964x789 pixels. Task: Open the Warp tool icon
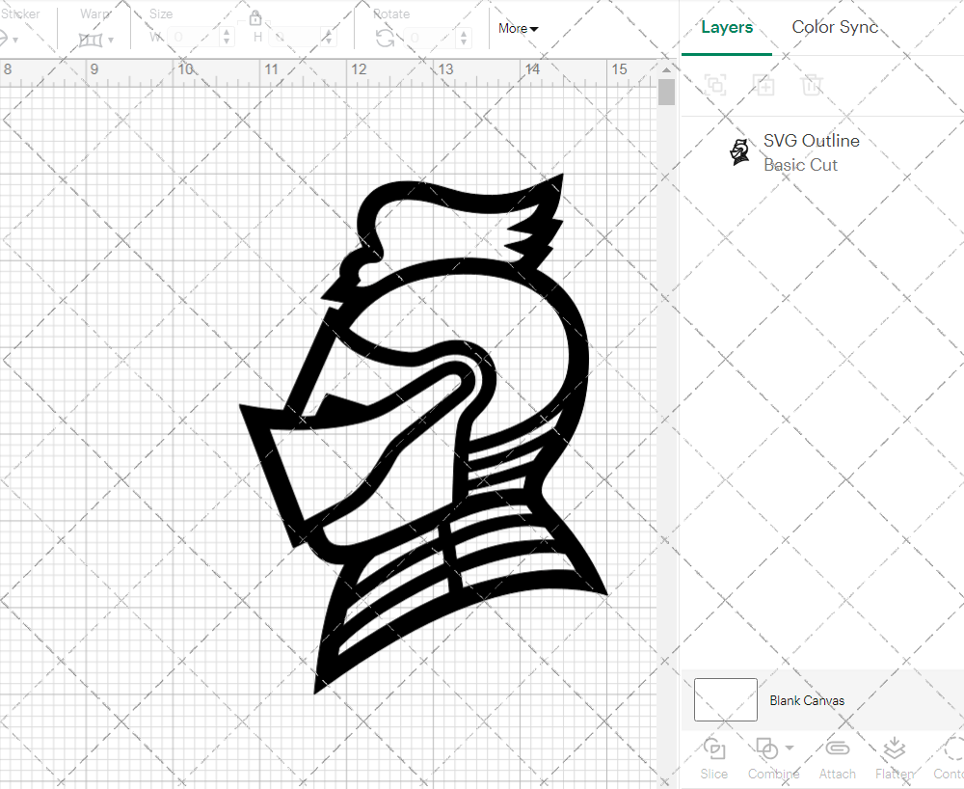[x=93, y=39]
